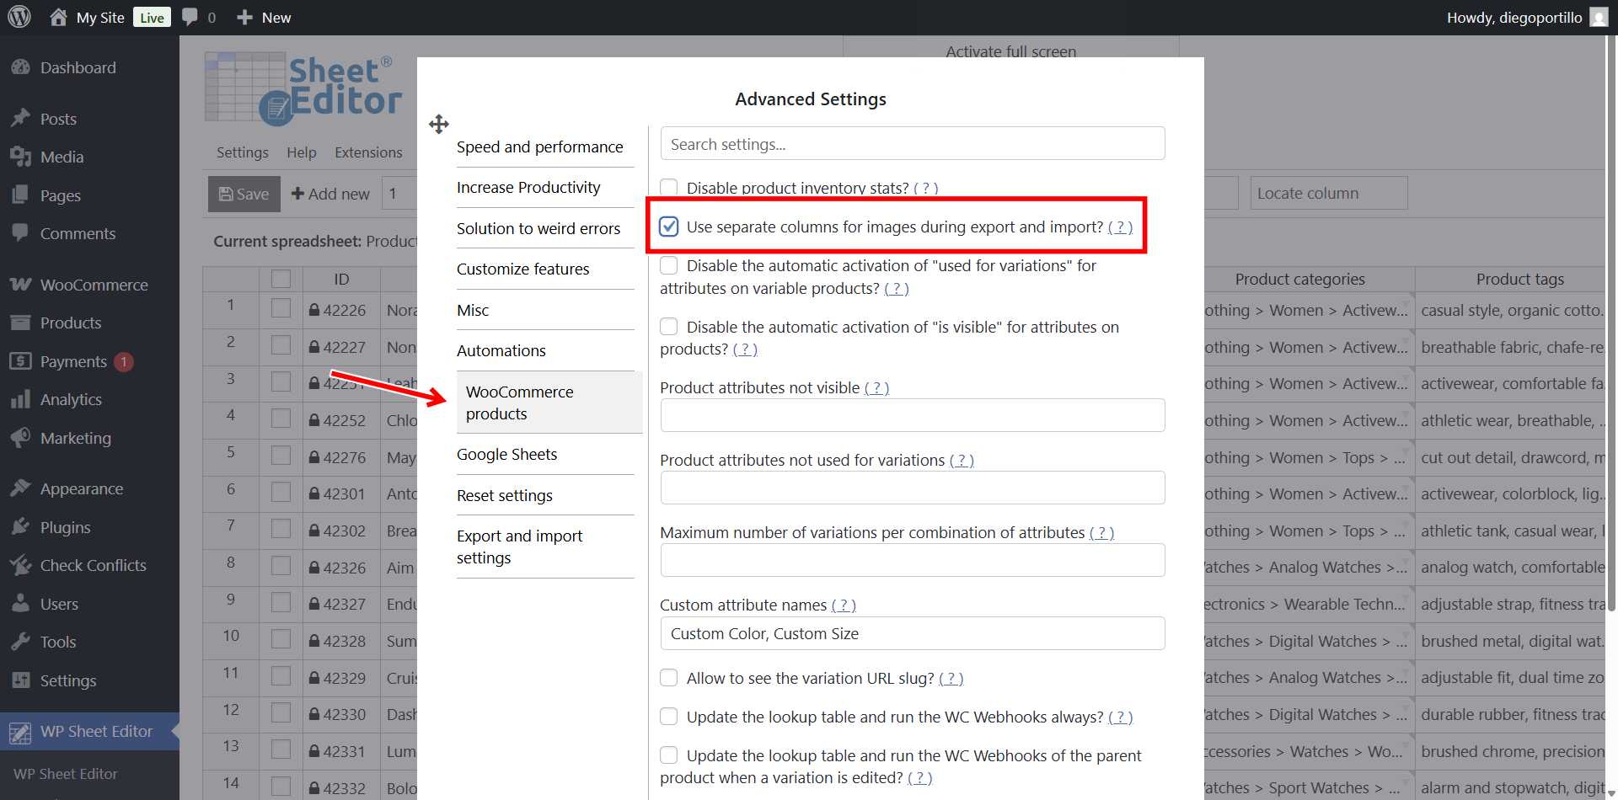Click lock icon on product row 42226
This screenshot has width=1618, height=800.
pos(313,310)
